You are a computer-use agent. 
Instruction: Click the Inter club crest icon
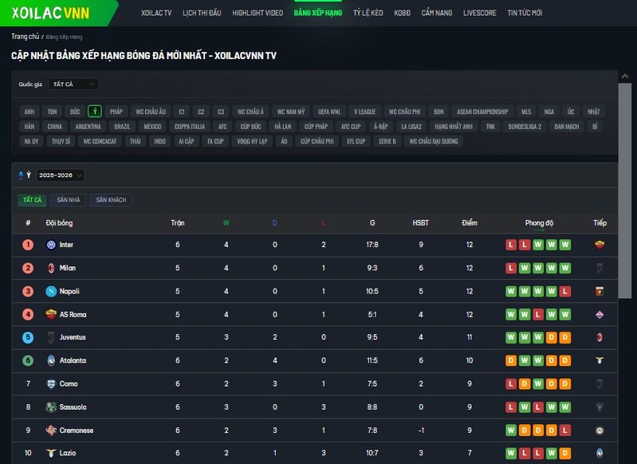tap(50, 245)
